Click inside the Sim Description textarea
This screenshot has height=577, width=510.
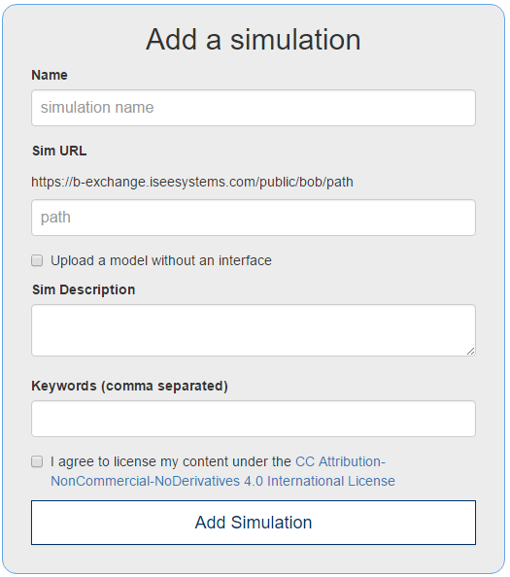pos(254,330)
